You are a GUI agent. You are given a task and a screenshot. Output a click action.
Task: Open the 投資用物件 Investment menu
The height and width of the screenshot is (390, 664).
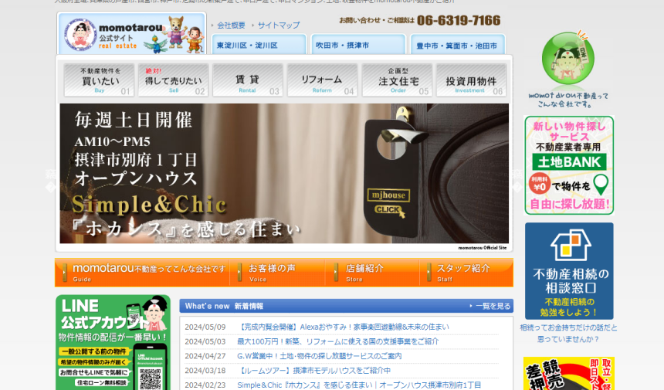point(471,80)
